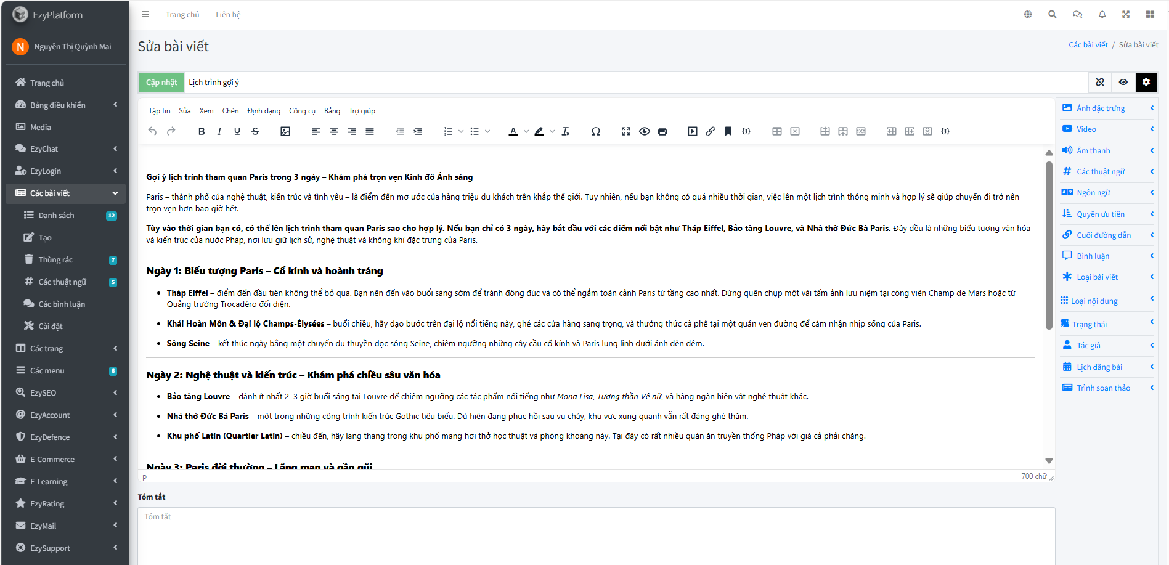Toggle the sidebar with the hamburger icon
Image resolution: width=1169 pixels, height=565 pixels.
(145, 14)
